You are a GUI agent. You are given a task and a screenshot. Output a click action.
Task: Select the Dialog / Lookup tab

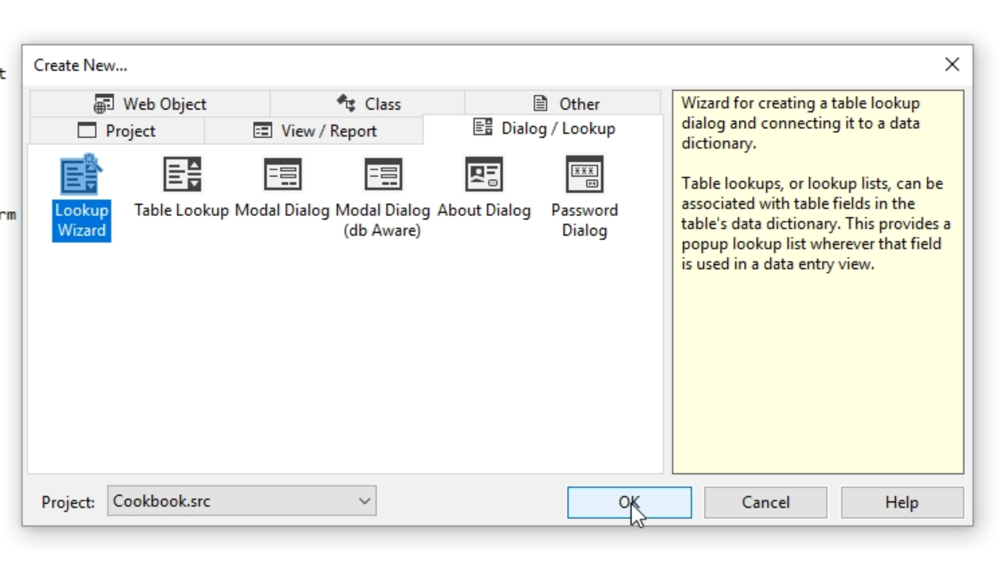pos(544,128)
